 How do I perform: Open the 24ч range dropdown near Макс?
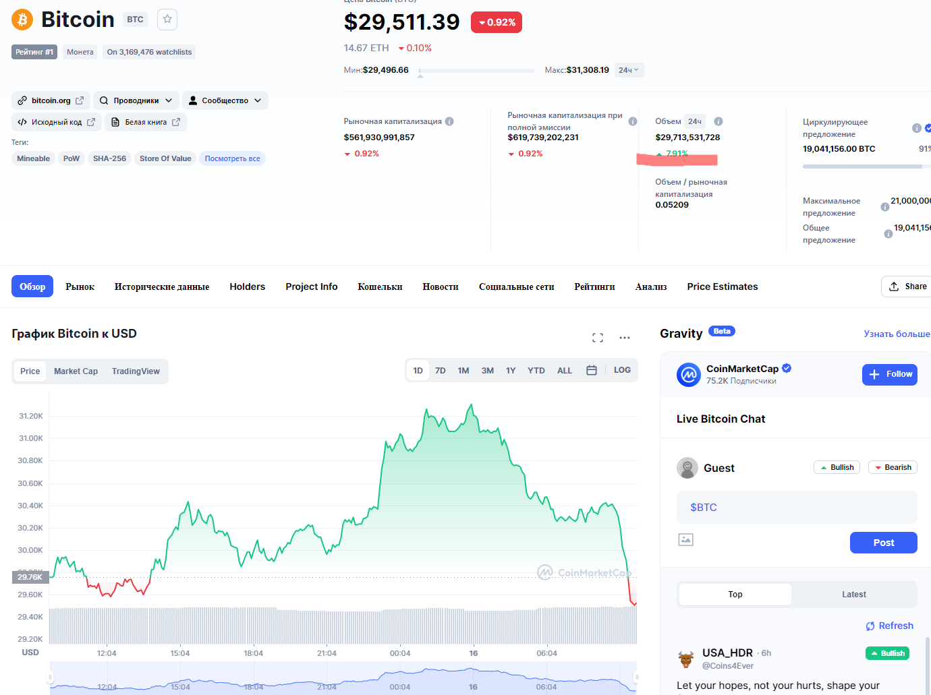pos(629,70)
